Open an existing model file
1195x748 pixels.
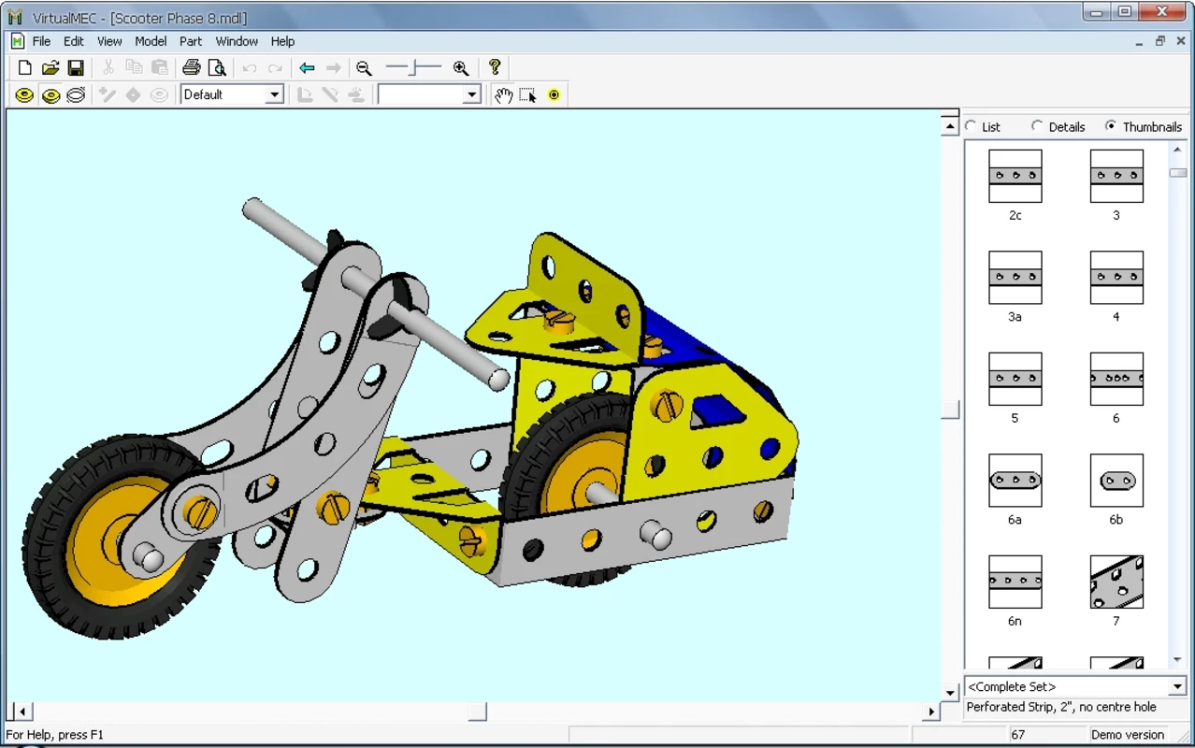(x=50, y=67)
